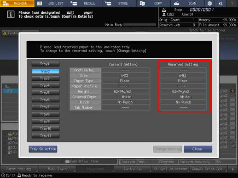Open Controller at bottom bar
This screenshot has height=178, width=238.
pos(133,169)
